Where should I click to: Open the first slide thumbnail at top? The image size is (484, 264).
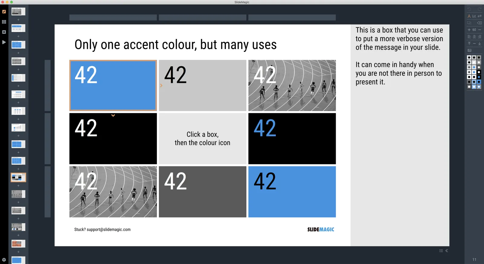click(18, 11)
